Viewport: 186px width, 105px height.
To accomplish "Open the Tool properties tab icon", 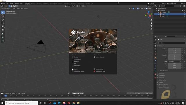I will click(x=155, y=40).
